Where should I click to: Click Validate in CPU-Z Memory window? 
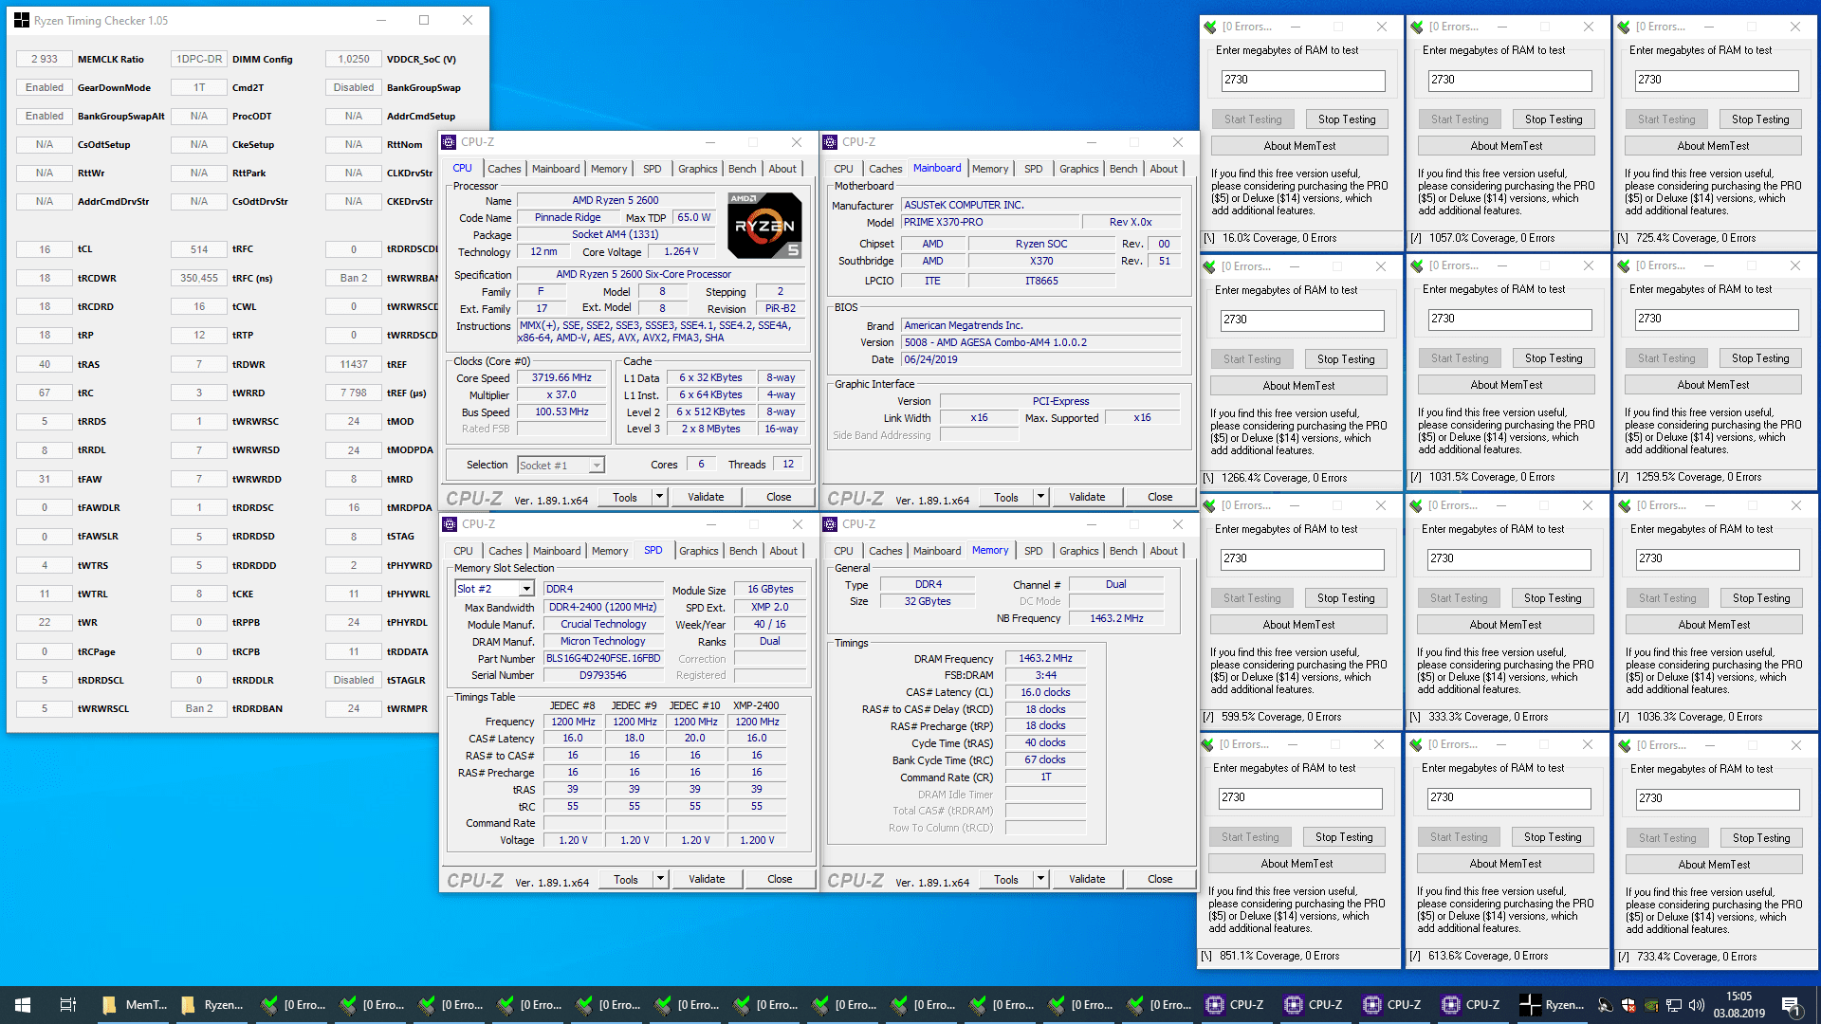point(1087,879)
